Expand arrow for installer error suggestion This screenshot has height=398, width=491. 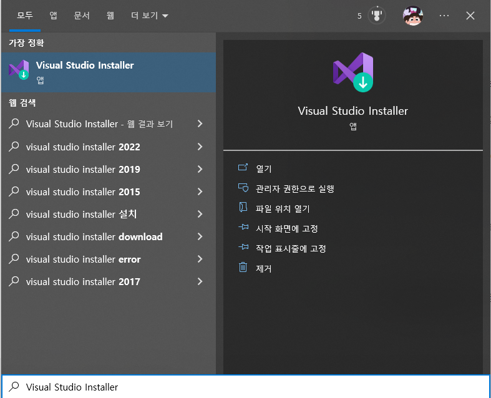tap(200, 259)
